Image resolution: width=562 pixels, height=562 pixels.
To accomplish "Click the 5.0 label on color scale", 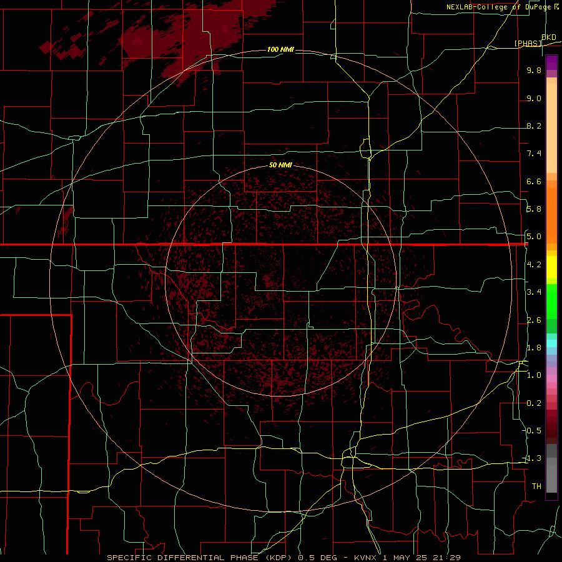I will (x=534, y=237).
